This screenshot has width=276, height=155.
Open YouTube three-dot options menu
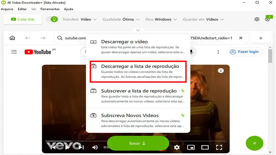click(x=218, y=52)
